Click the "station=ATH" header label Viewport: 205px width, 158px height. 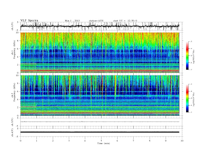[x=96, y=21]
